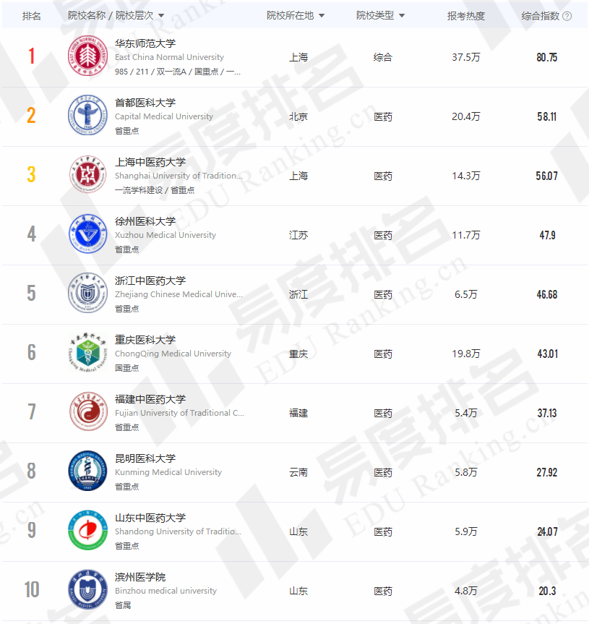The image size is (589, 624).
Task: Click Fujian University of Traditional Chinese Medicine logo
Action: [87, 412]
